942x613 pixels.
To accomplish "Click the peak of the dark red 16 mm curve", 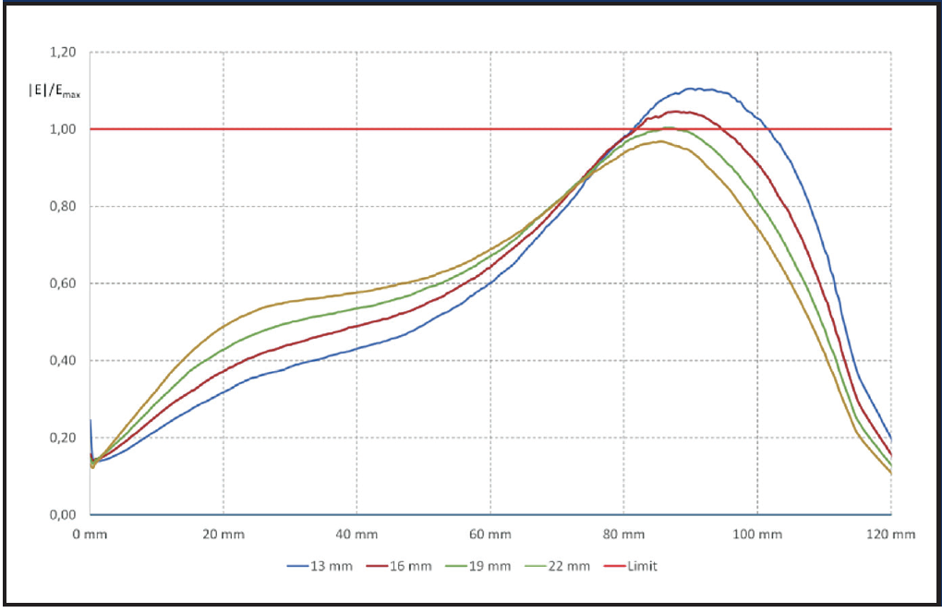I will (676, 111).
